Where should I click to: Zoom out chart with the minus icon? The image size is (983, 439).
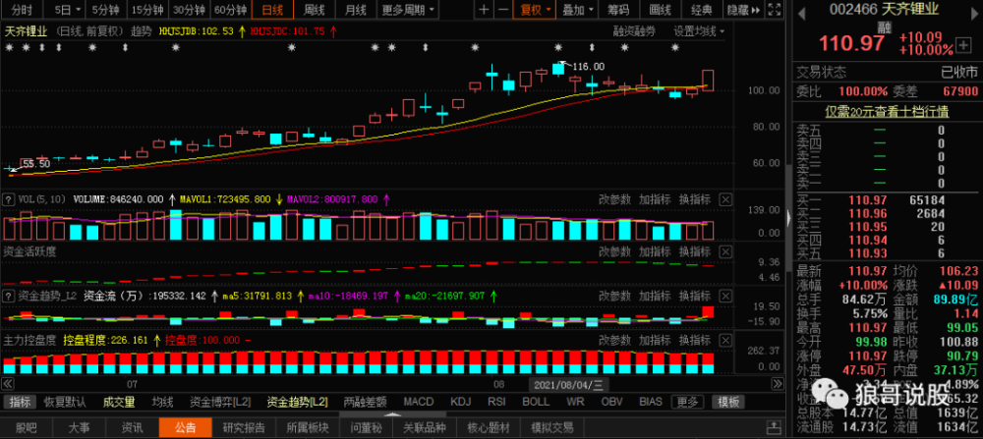(x=502, y=10)
